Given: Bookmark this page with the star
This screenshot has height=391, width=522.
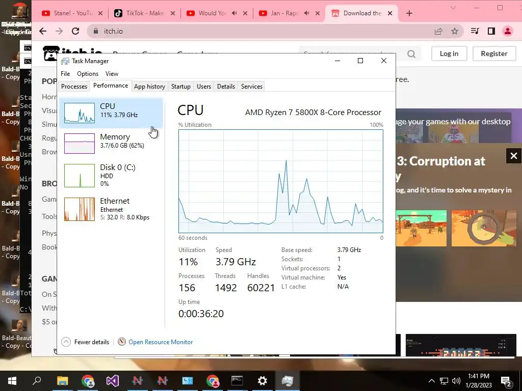Looking at the screenshot, I should [x=455, y=31].
